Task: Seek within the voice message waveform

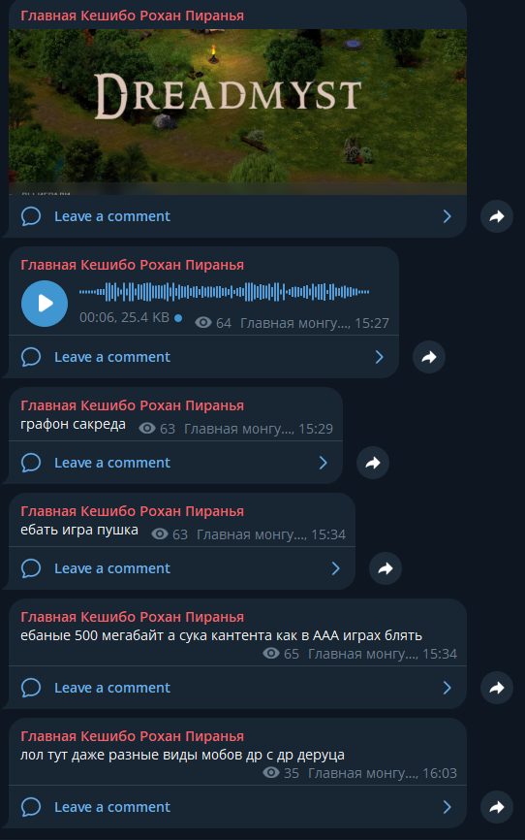Action: point(224,292)
